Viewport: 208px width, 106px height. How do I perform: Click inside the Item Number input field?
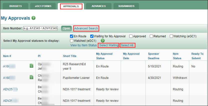41,28
